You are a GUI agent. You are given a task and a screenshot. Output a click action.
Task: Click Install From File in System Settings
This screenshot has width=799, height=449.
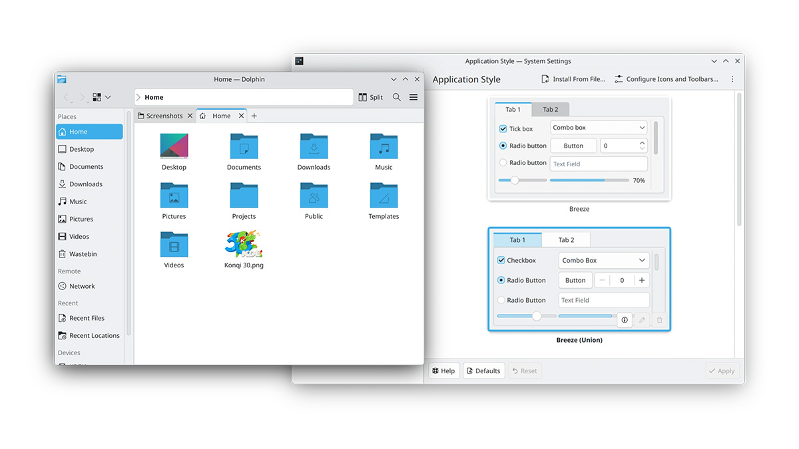573,79
